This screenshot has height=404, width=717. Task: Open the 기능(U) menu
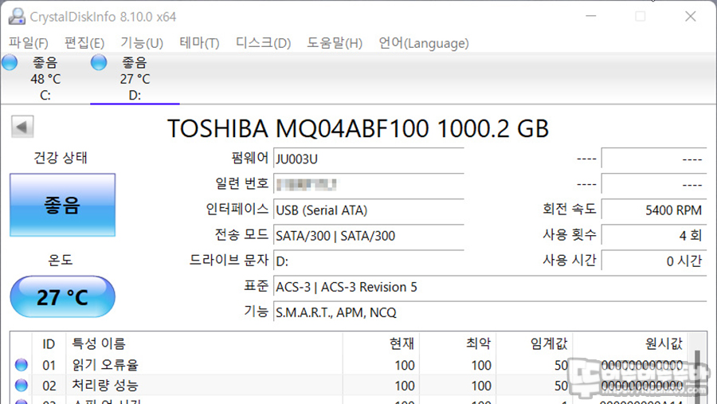point(142,43)
